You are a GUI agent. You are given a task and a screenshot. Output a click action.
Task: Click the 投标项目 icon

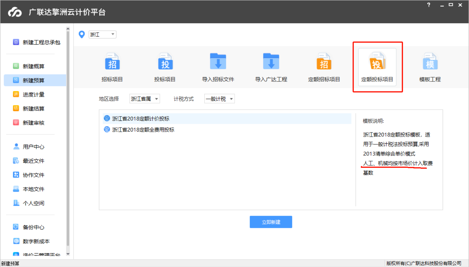[165, 61]
